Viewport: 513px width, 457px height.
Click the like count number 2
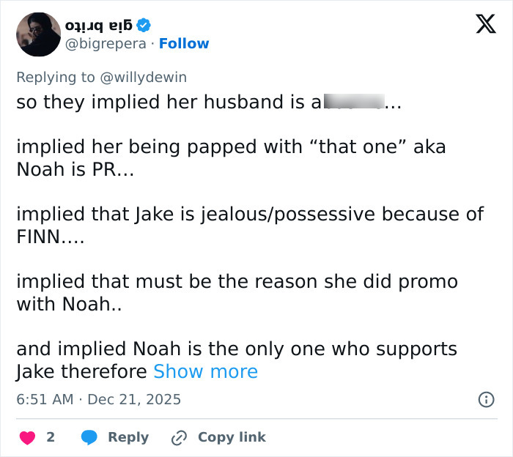51,437
